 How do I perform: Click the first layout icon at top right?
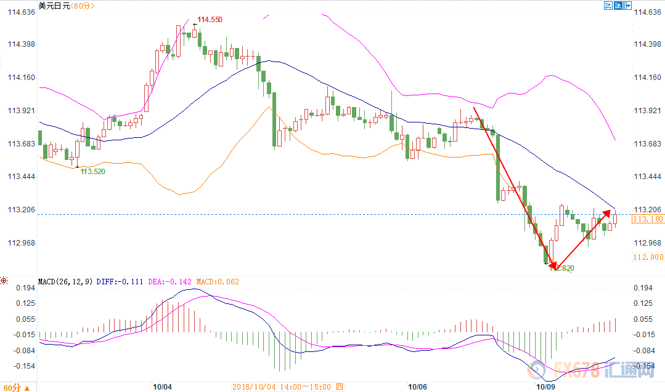pyautogui.click(x=608, y=6)
